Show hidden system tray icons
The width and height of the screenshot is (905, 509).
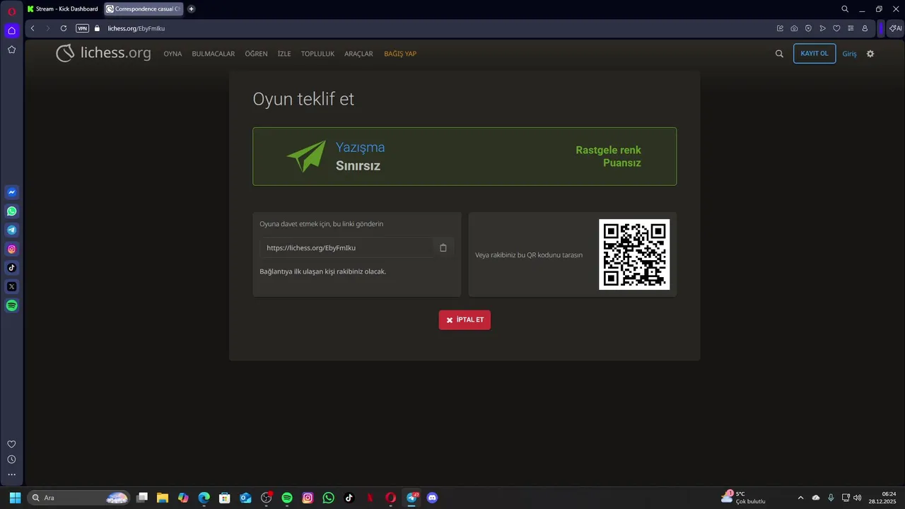[x=800, y=498]
